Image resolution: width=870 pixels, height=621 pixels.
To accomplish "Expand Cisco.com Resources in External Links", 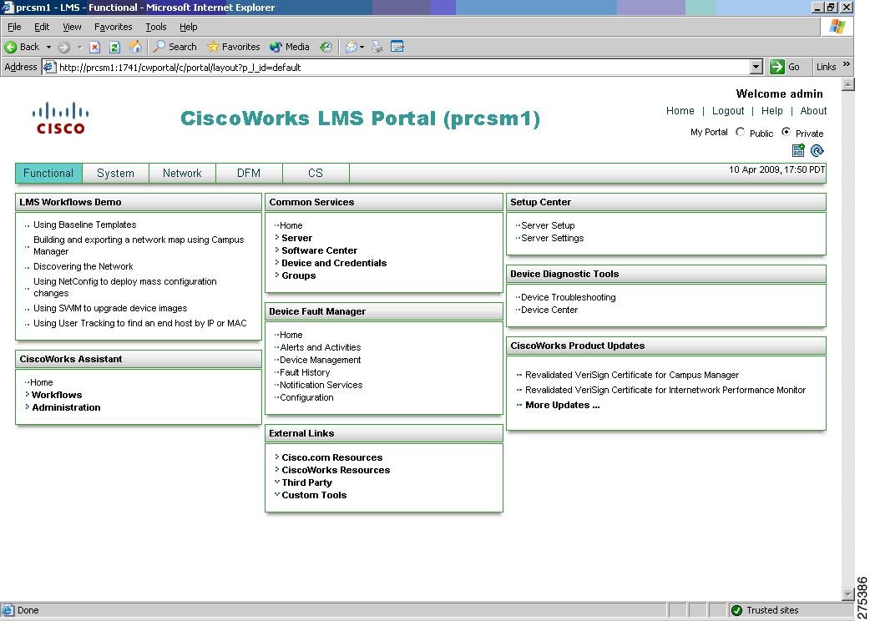I will coord(276,457).
